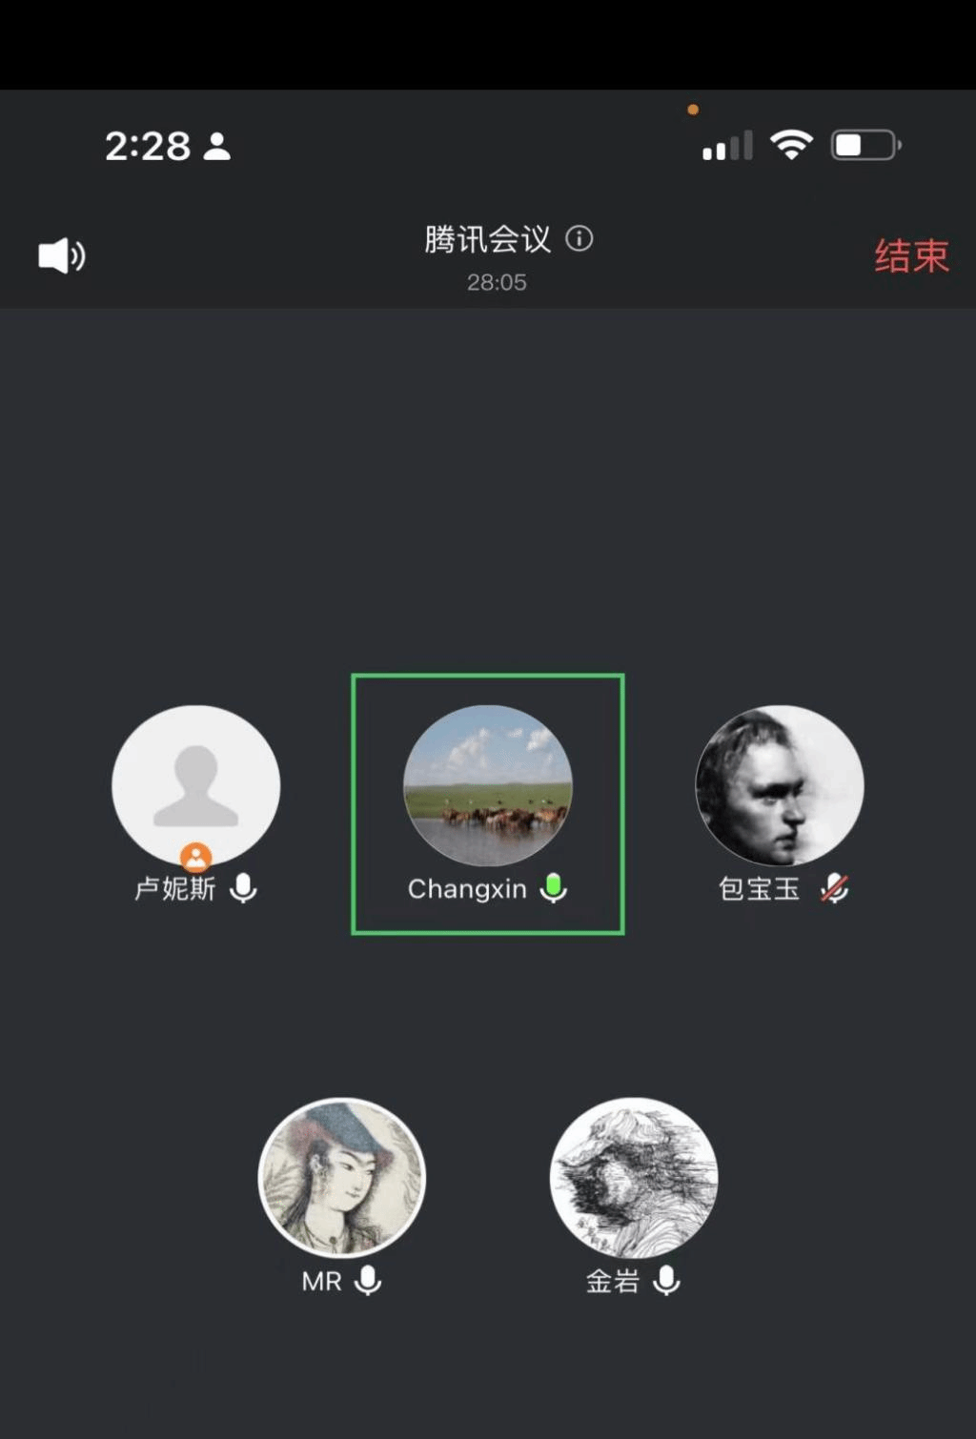Tap the Changxin name label

pyautogui.click(x=467, y=889)
